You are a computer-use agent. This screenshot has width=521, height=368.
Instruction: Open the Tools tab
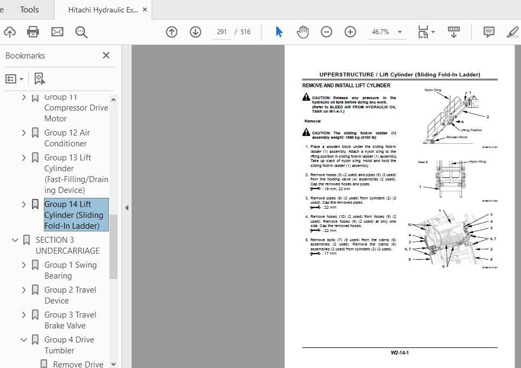29,10
